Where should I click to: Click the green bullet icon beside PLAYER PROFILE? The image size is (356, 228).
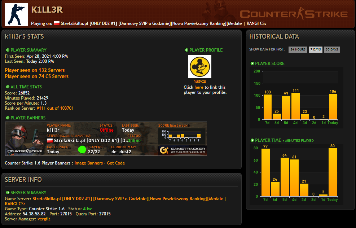click(186, 50)
